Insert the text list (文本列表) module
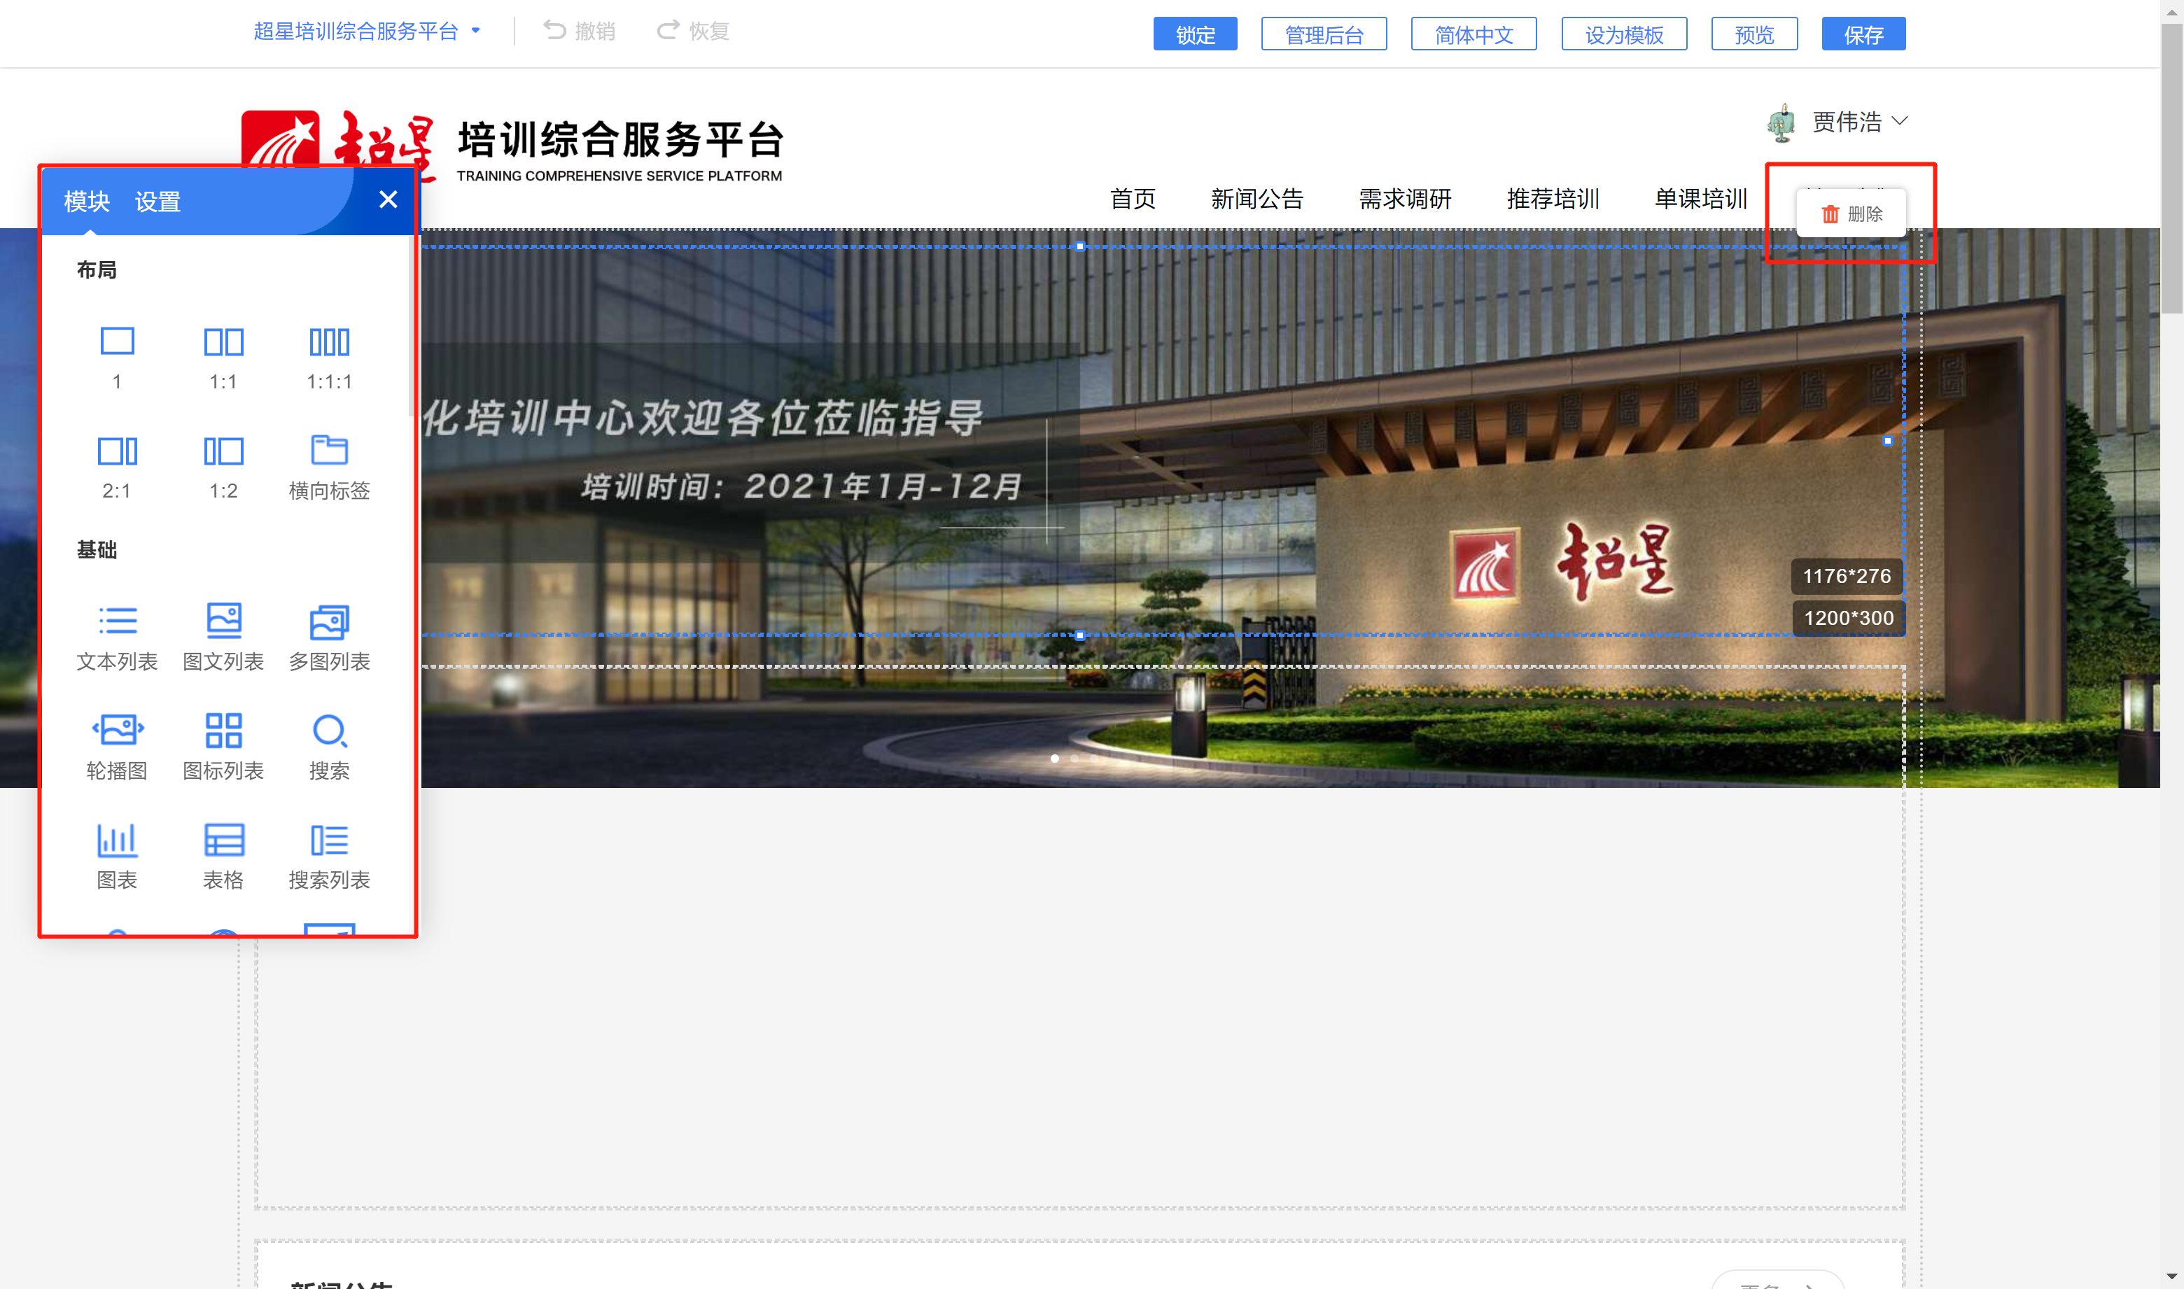 [118, 621]
